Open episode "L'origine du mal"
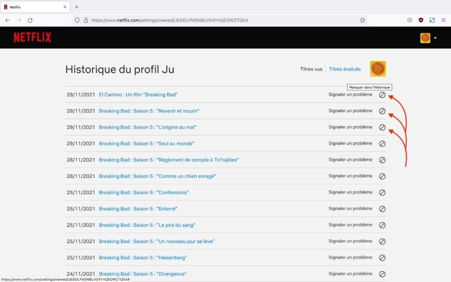This screenshot has height=282, width=451. [148, 127]
